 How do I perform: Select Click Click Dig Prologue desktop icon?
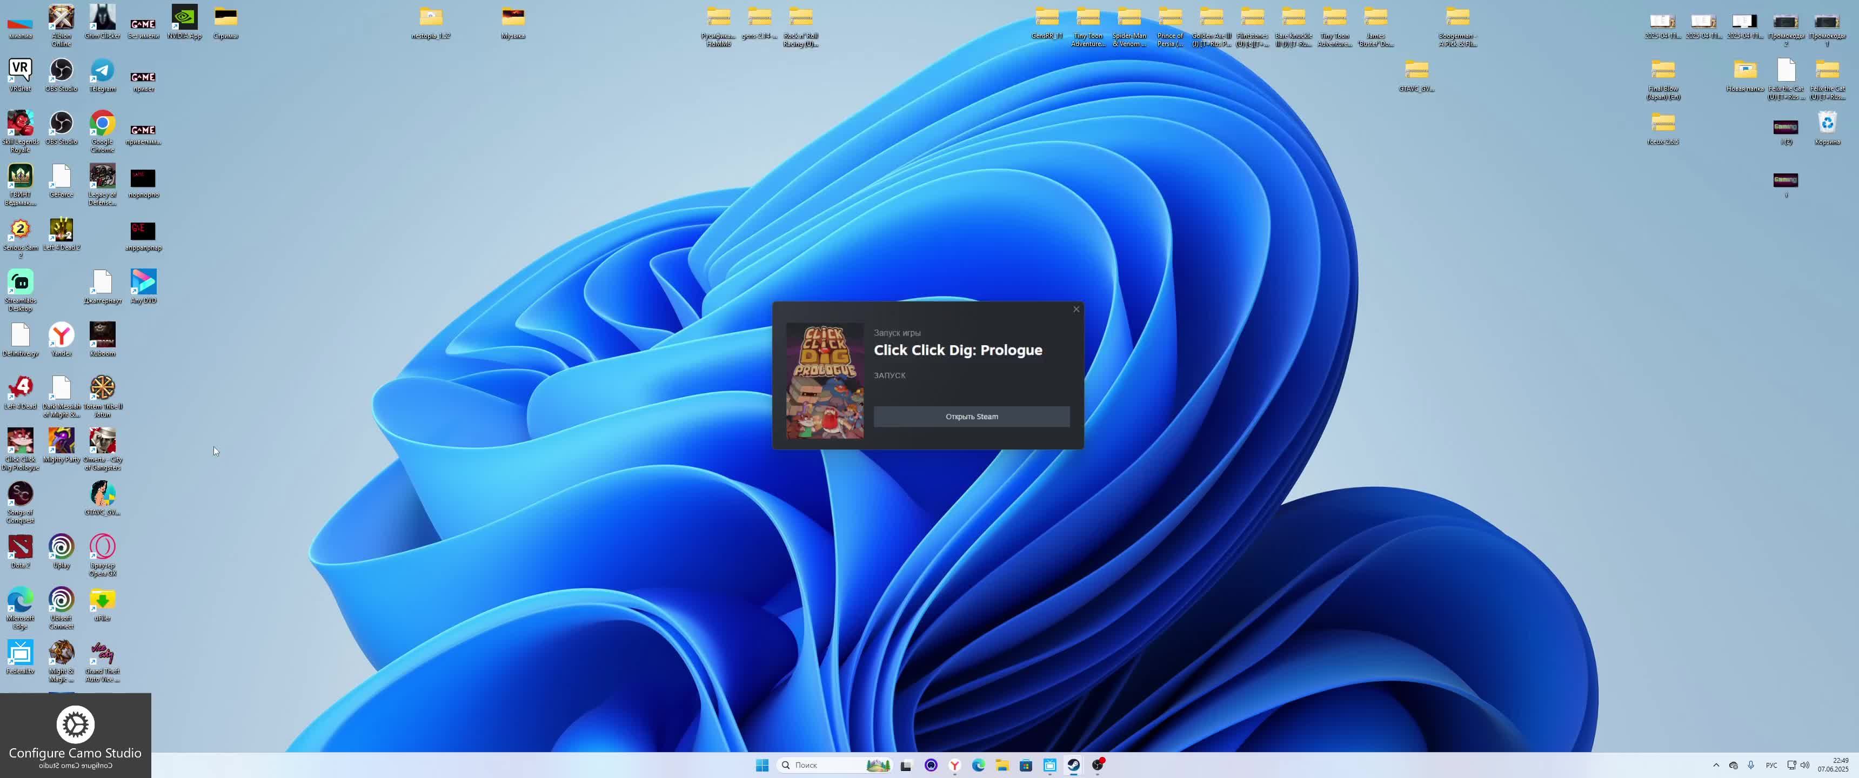[20, 449]
